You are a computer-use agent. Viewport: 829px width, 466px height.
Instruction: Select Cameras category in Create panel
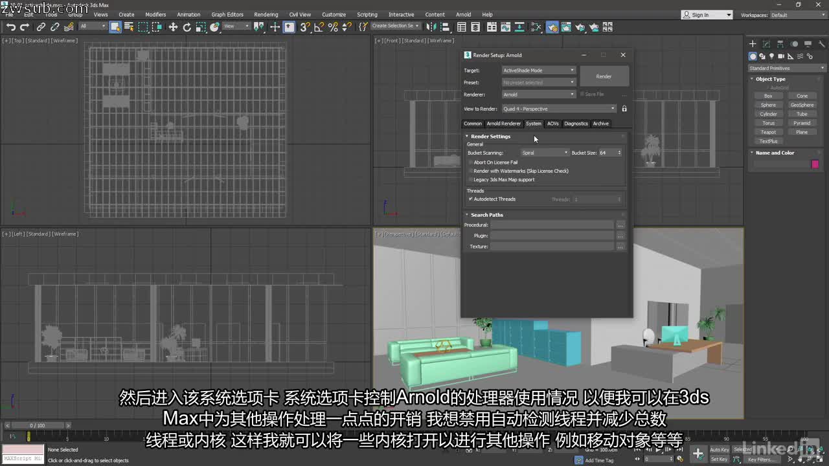pos(780,56)
